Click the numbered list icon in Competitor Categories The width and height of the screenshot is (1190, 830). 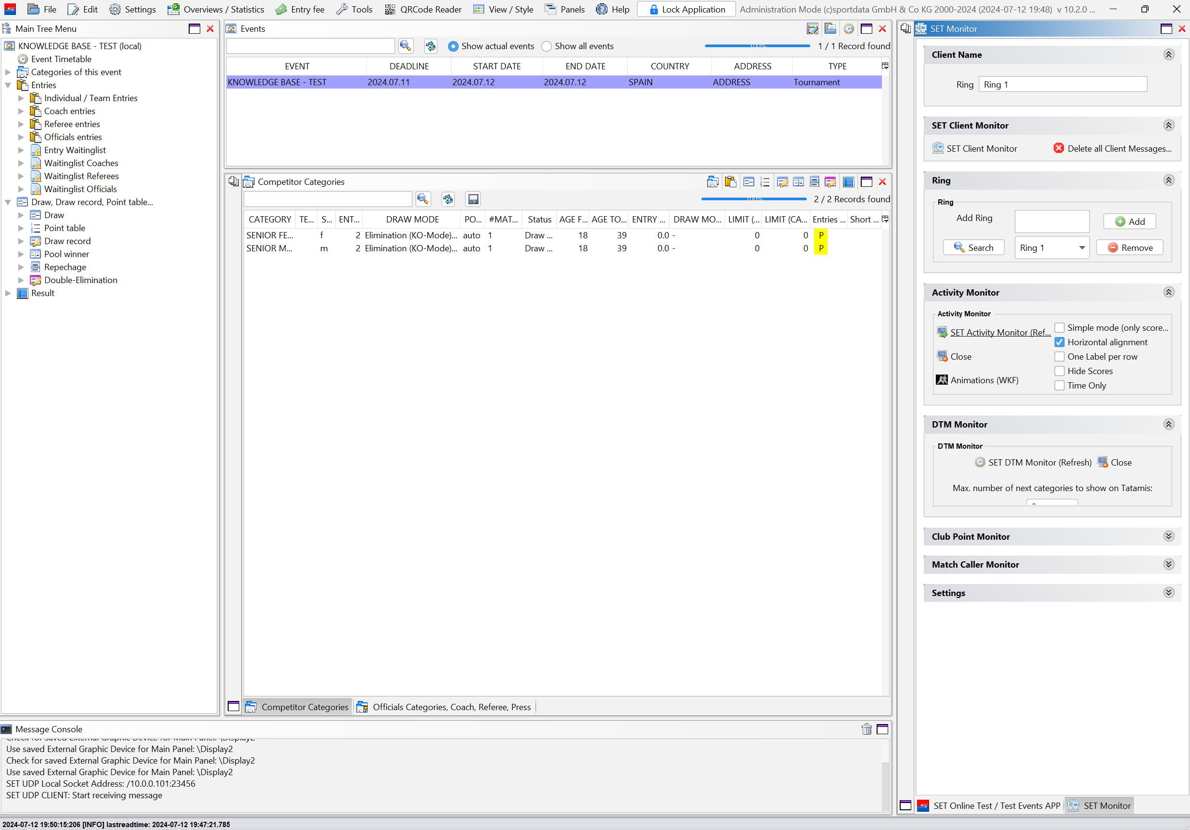click(x=764, y=182)
